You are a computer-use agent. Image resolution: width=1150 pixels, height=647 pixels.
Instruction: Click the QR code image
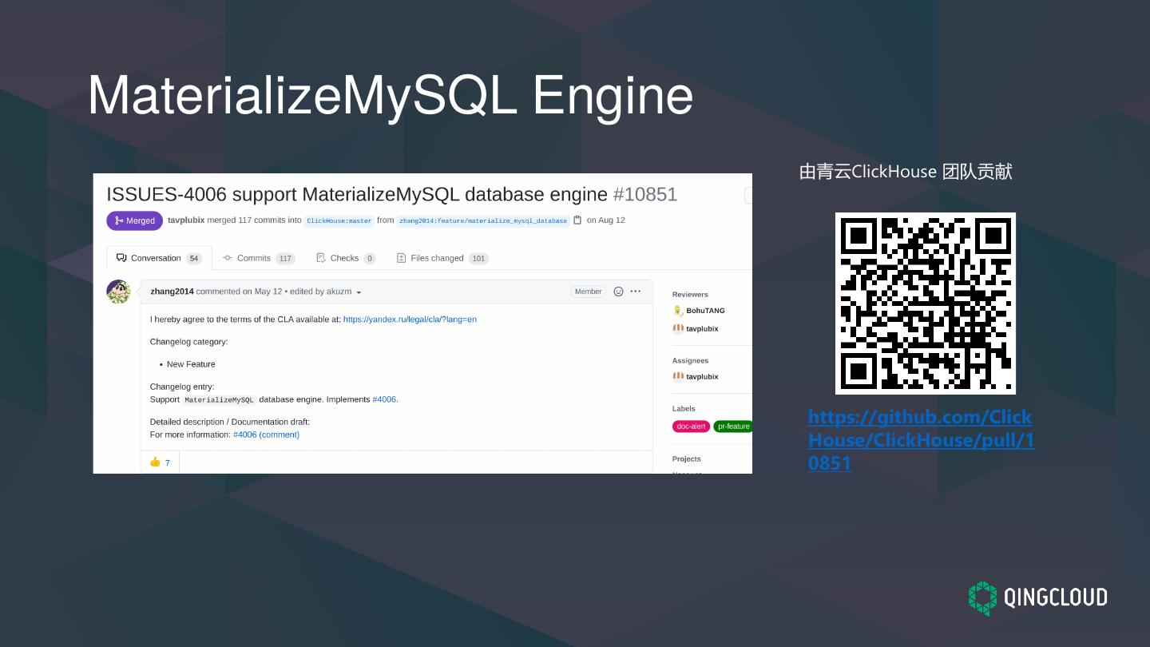(x=926, y=304)
